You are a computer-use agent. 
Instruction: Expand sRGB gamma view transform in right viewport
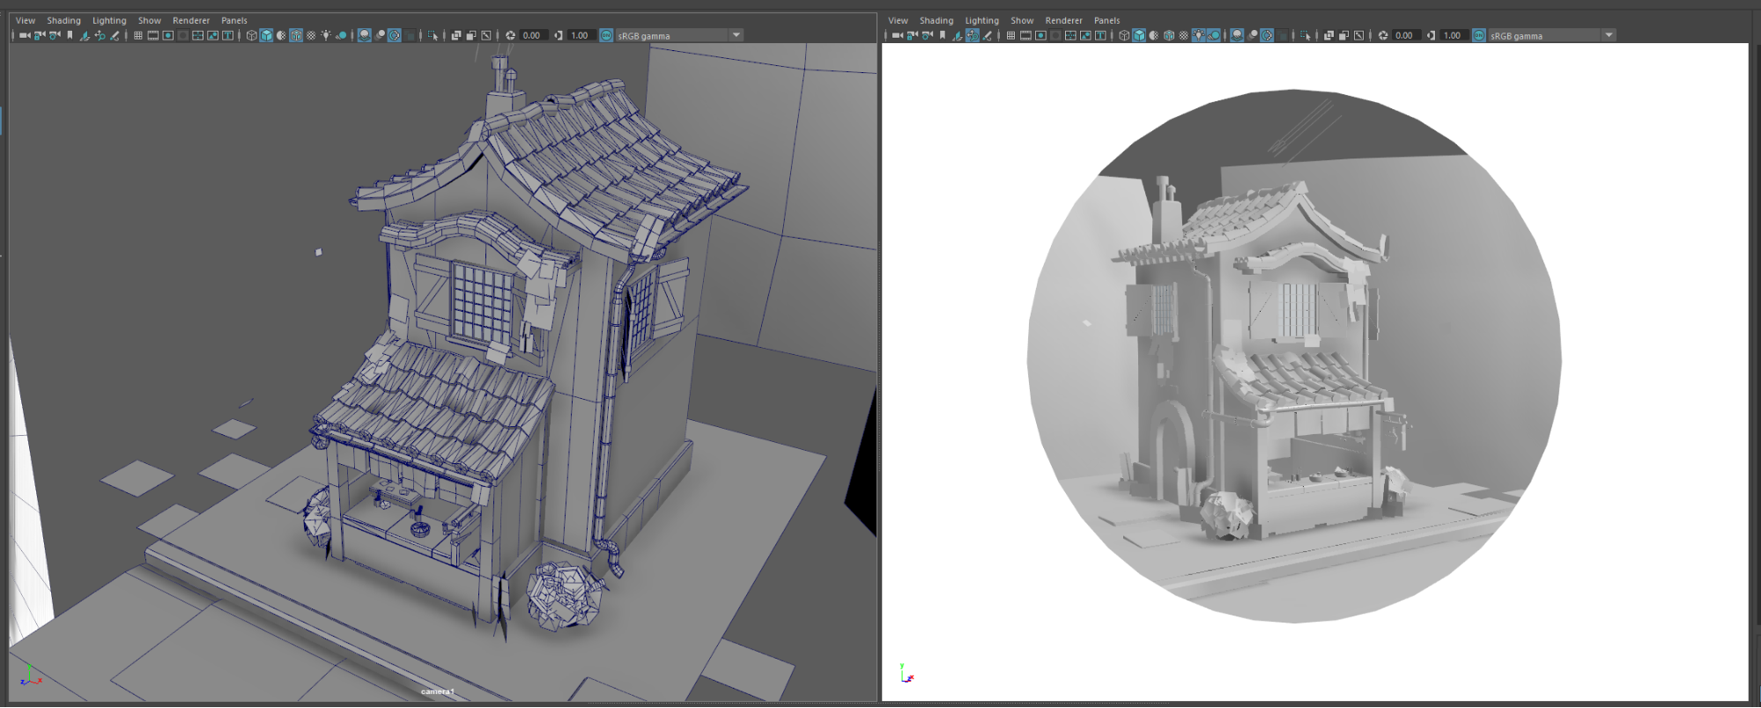(1609, 35)
